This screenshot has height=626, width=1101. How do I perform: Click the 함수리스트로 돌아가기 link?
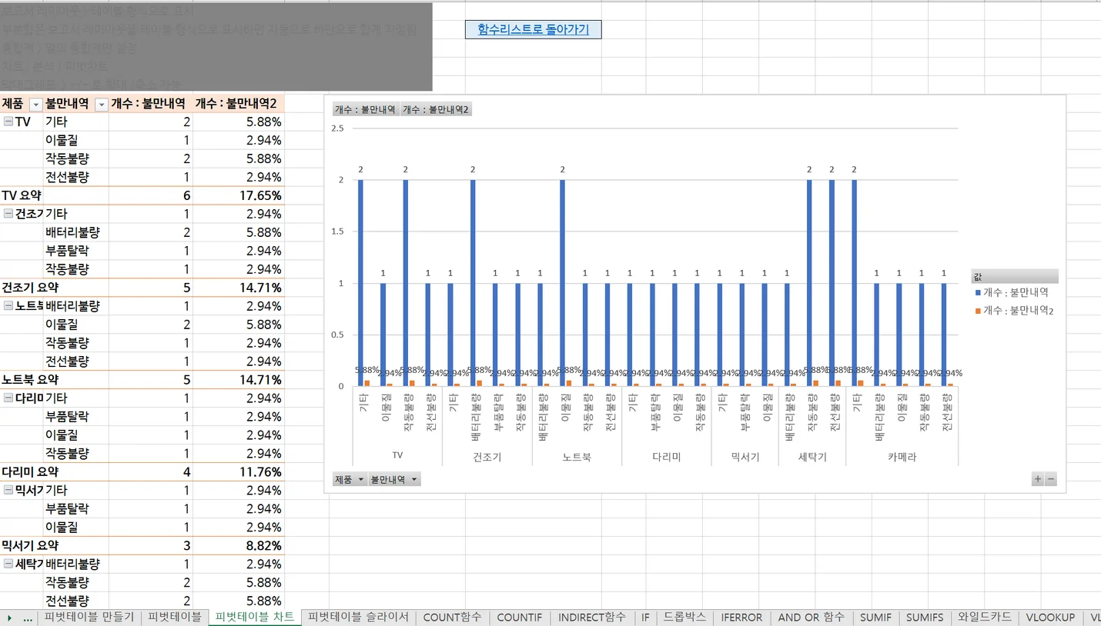[533, 29]
